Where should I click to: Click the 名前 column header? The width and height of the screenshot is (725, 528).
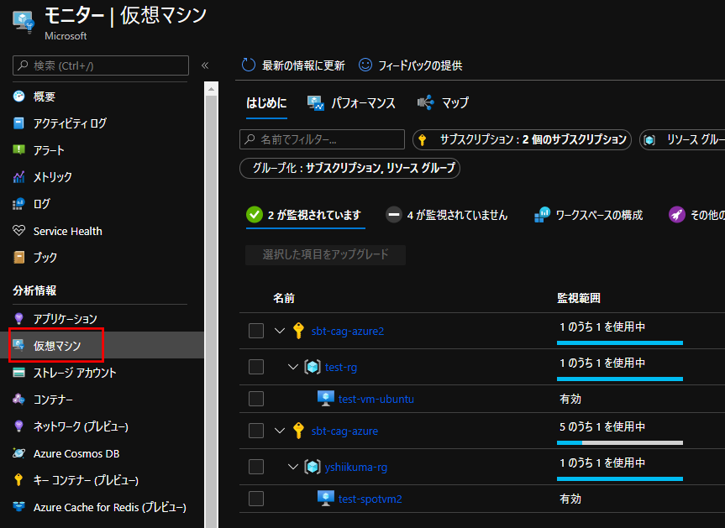coord(283,298)
